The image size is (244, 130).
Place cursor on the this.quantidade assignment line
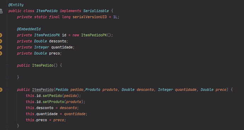[x=57, y=114]
